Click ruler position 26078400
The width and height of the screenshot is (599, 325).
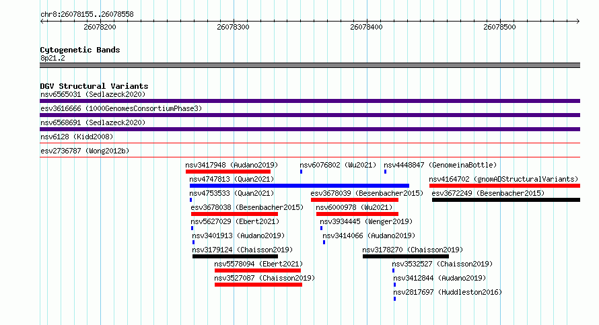366,27
